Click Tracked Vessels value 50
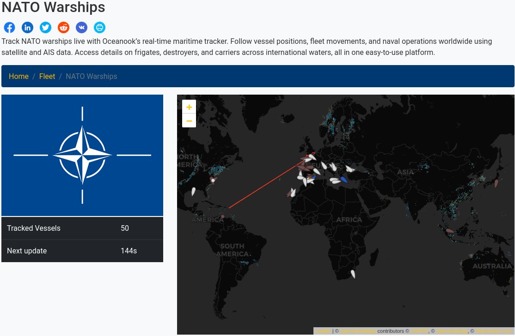The width and height of the screenshot is (515, 336). point(125,228)
